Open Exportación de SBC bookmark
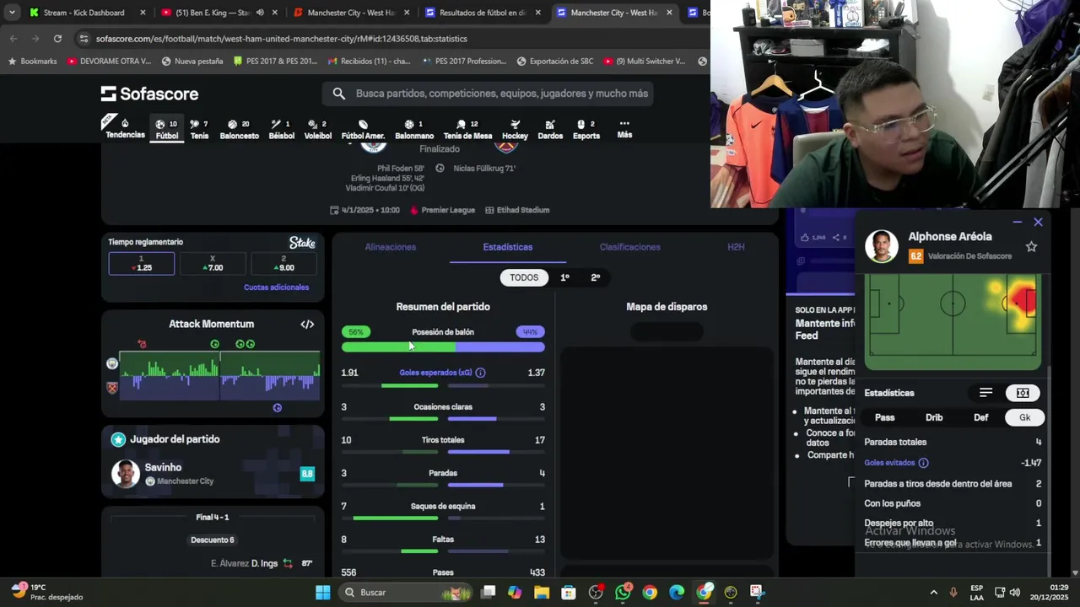This screenshot has height=607, width=1080. [x=554, y=61]
